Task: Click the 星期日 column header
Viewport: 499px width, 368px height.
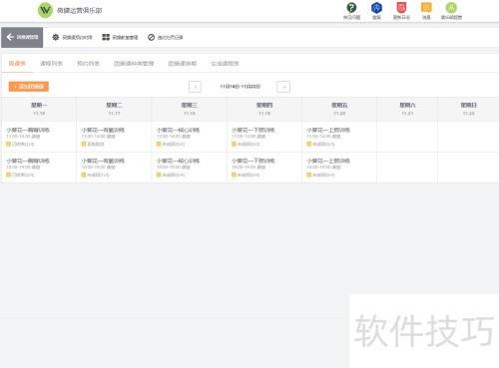Action: click(468, 109)
